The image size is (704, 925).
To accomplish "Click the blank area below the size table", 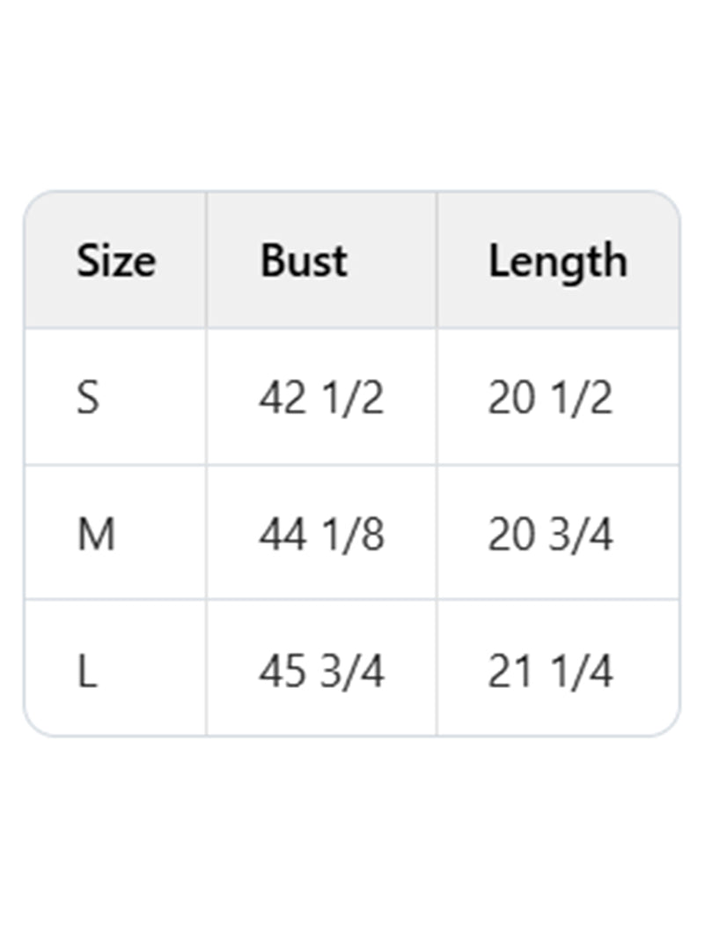I will [352, 828].
